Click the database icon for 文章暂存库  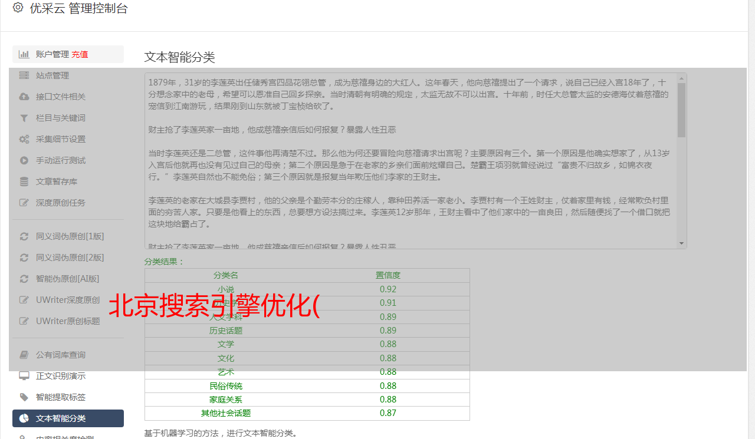24,181
